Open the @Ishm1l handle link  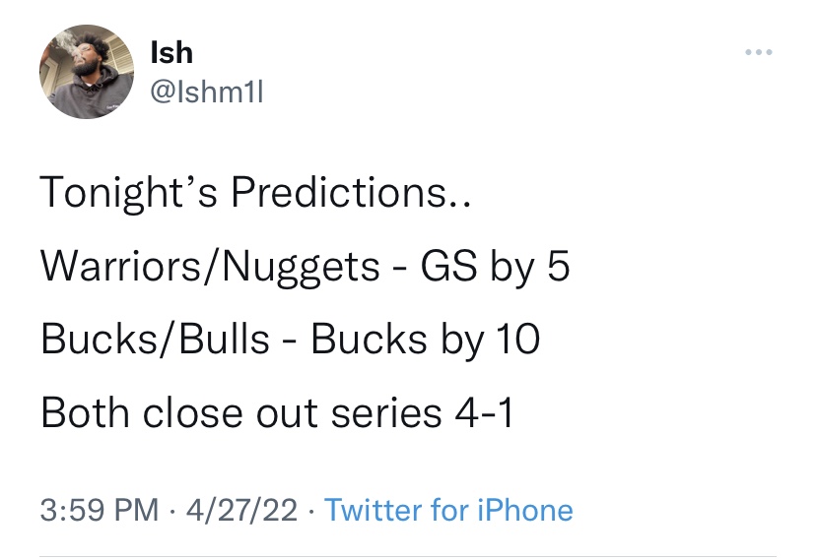coord(206,93)
